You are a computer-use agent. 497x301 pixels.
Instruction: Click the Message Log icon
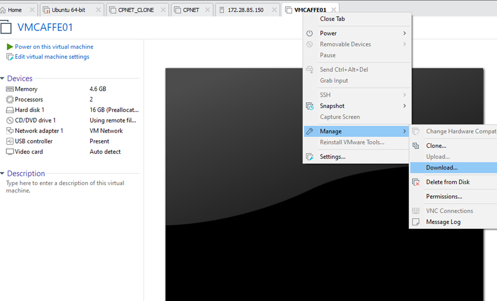tap(416, 222)
